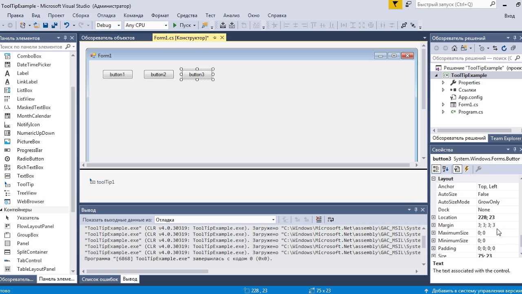Click the clear all output icon
Image resolution: width=522 pixels, height=294 pixels.
point(319,220)
